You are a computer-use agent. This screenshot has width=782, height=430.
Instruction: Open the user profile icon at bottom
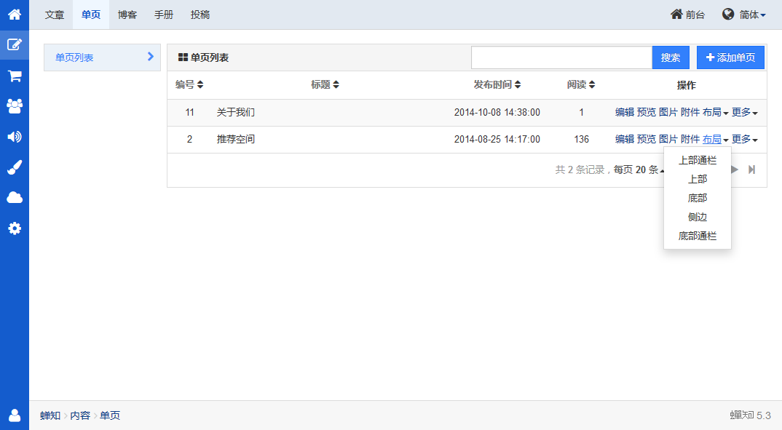[15, 415]
